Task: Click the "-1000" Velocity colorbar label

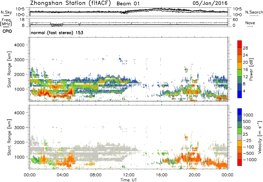Action: pos(250,160)
